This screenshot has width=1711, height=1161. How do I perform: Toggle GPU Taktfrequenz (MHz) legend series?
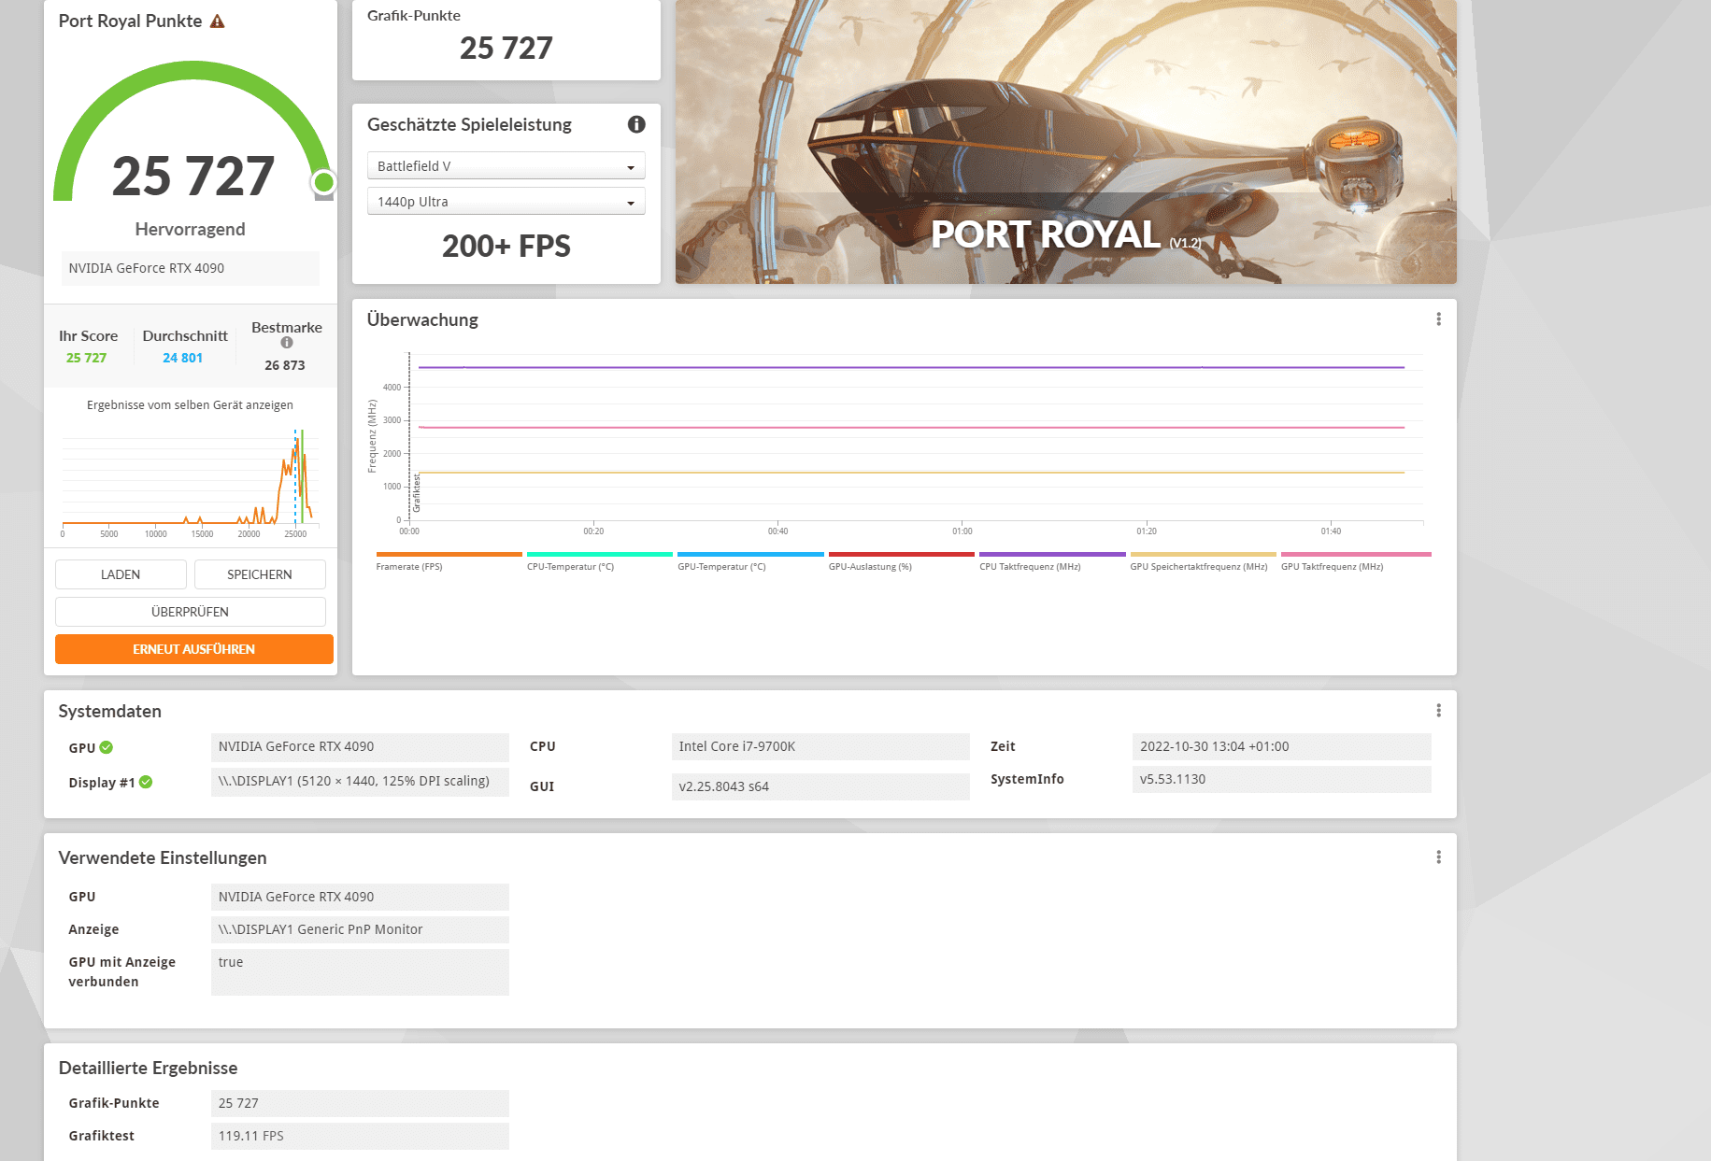(1354, 561)
